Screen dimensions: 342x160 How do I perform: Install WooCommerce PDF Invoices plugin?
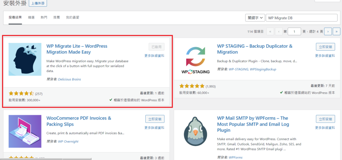(x=155, y=119)
